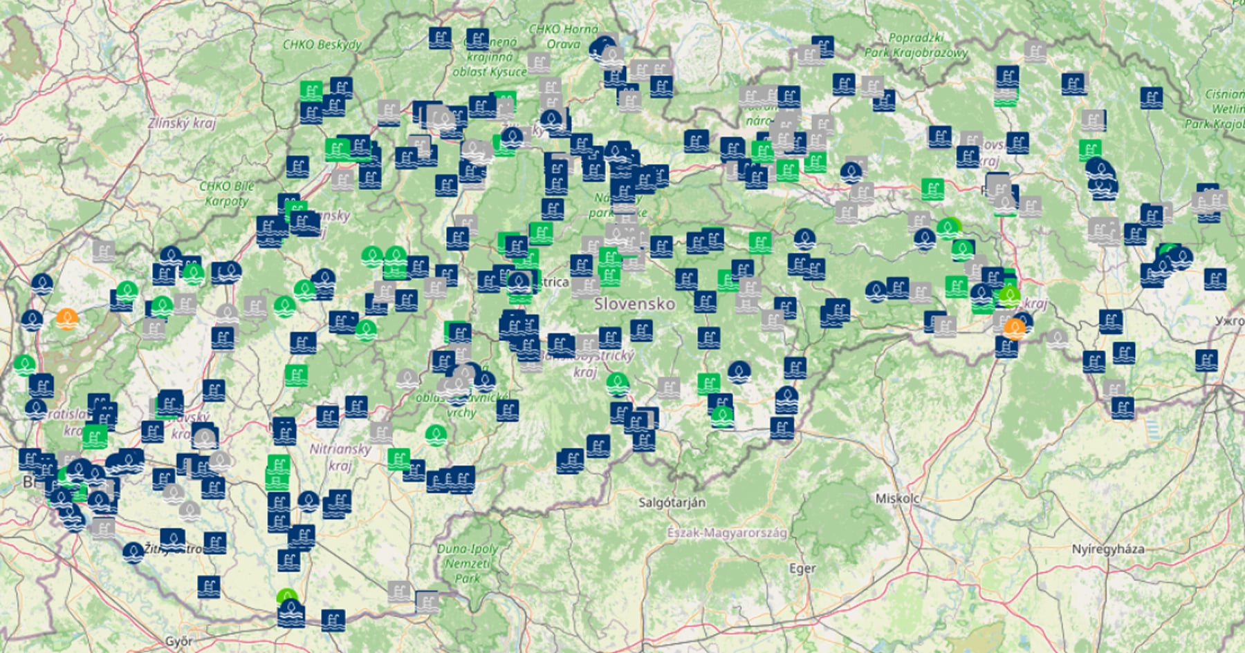Open the blue round marker south of the Nitriansky kraj label
This screenshot has width=1245, height=653.
click(x=308, y=502)
